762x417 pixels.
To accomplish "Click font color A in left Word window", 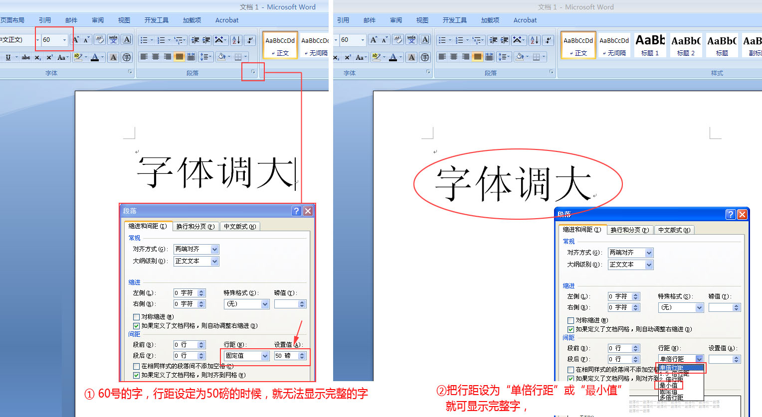I will click(95, 57).
